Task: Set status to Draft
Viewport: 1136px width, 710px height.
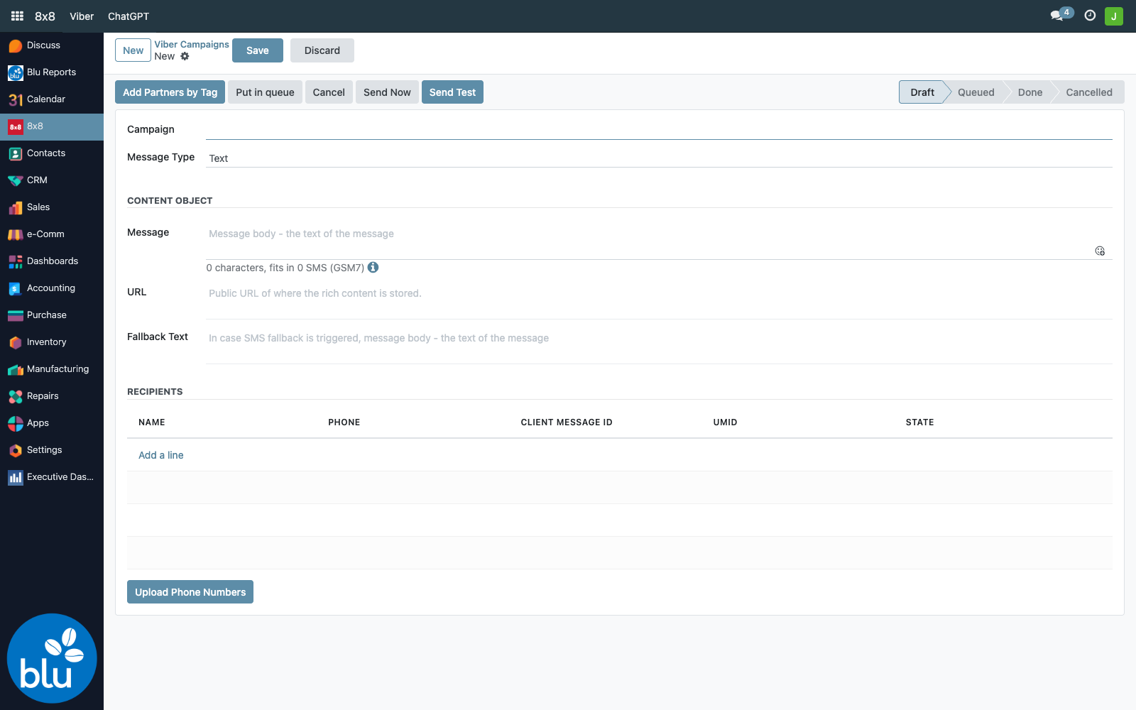Action: 922,92
